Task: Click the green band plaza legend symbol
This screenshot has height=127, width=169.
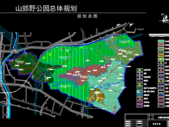Action: [x=140, y=88]
